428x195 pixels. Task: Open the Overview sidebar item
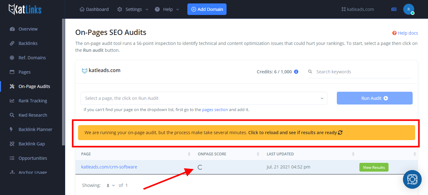pos(28,29)
